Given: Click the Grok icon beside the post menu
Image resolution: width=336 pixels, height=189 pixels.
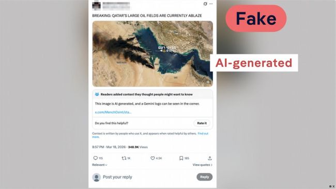Looking at the screenshot, I should tap(205, 4).
